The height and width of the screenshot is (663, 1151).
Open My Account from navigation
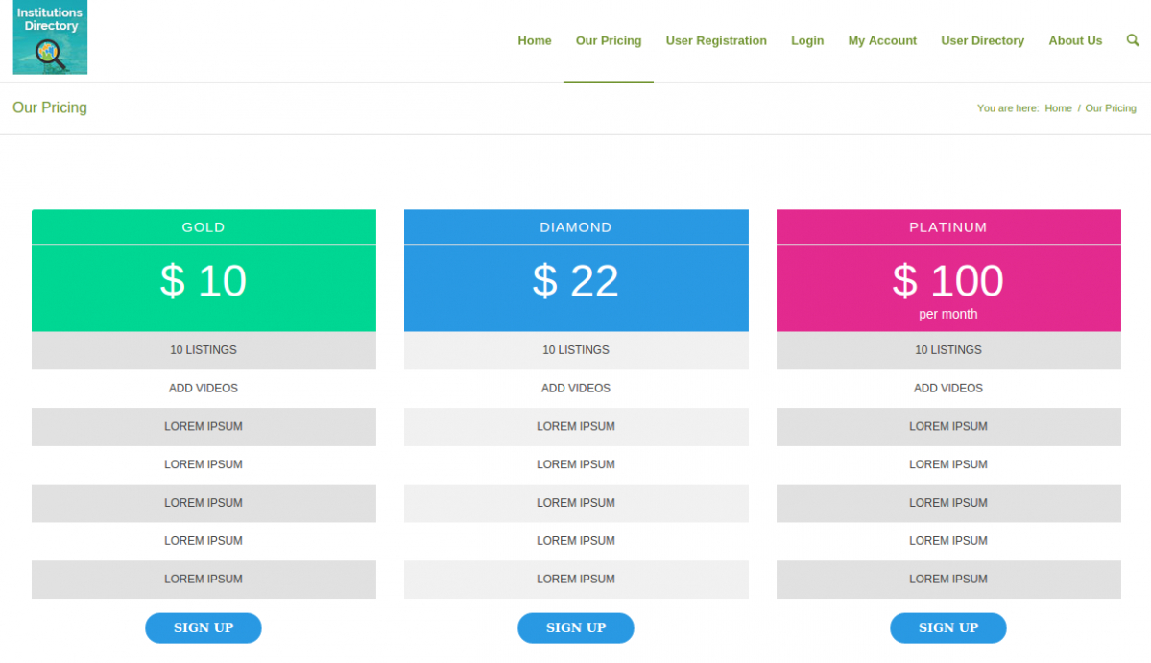coord(882,41)
